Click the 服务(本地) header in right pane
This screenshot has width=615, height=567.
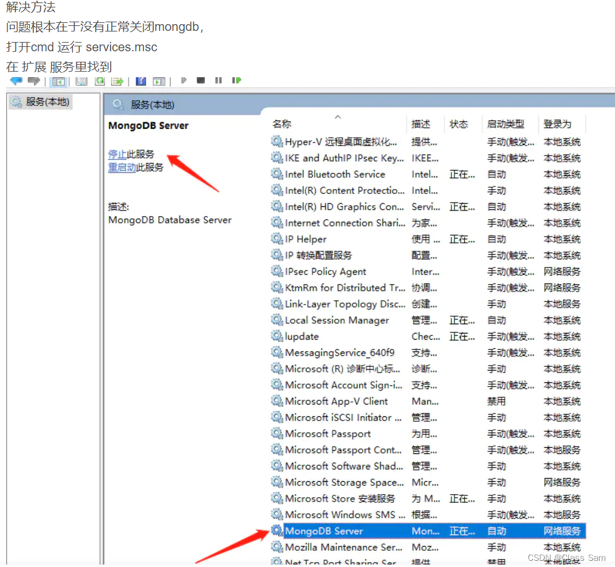[152, 104]
